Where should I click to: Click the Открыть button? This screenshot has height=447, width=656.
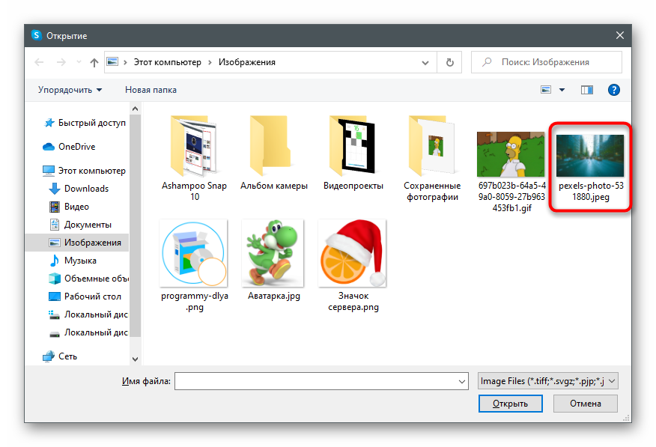click(x=511, y=404)
